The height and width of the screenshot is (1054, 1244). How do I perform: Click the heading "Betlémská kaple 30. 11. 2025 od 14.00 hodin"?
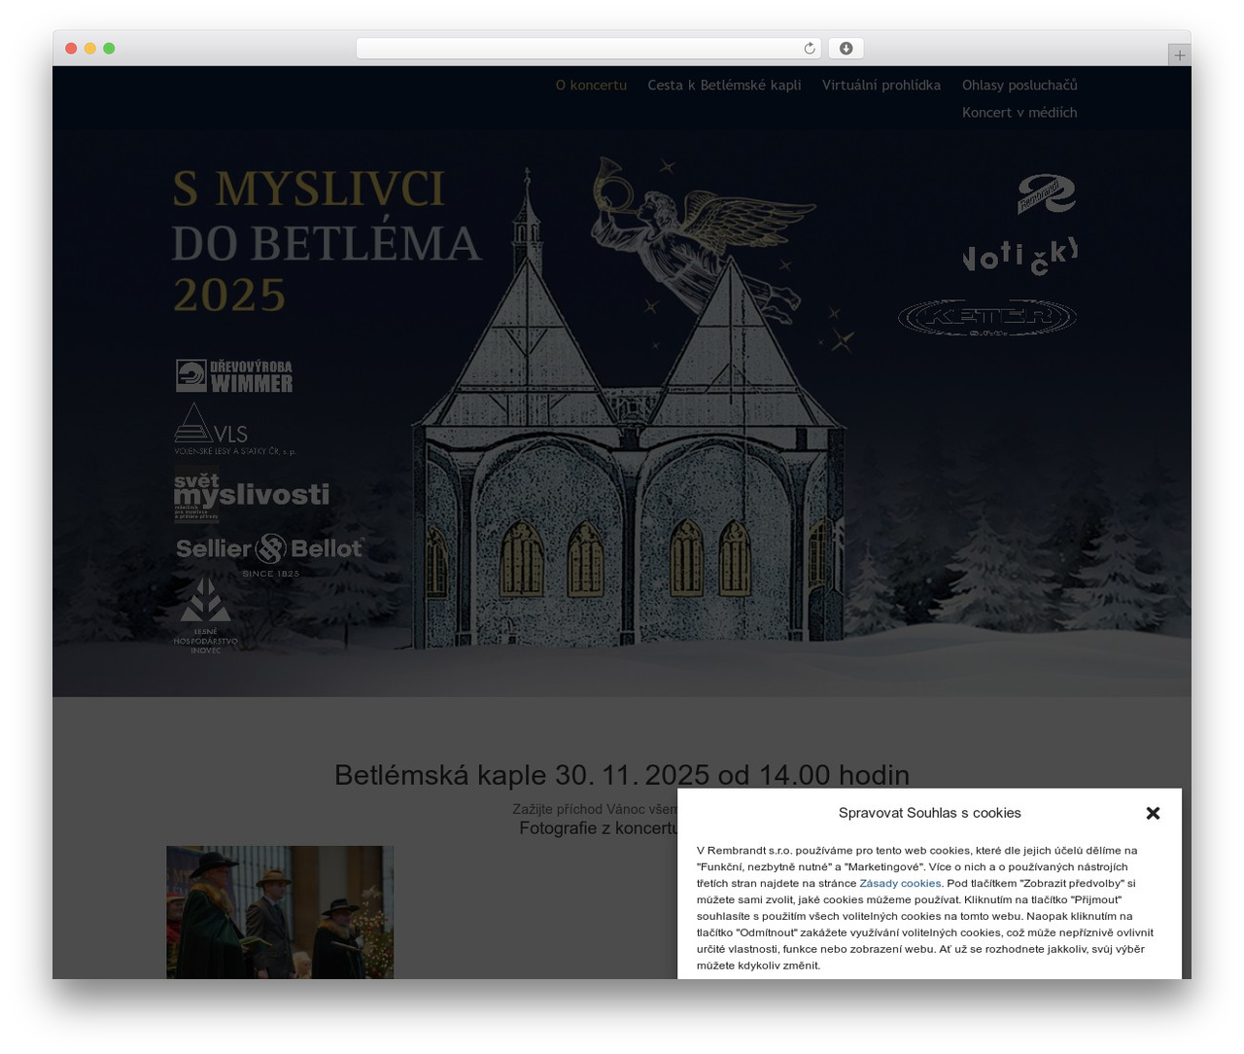coord(622,775)
